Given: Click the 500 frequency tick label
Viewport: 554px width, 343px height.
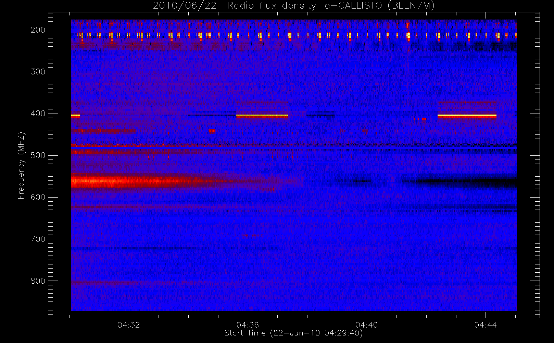Looking at the screenshot, I should point(38,155).
